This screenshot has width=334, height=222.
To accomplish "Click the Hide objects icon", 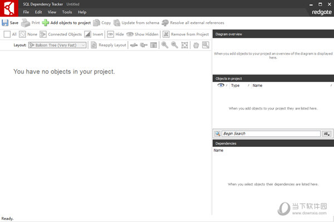I will click(x=110, y=34).
